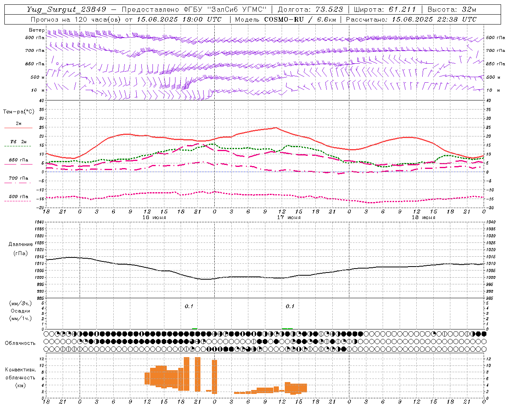507x405 pixels.
Task: Click the '(мм/3ч.)' precipitation unit label
Action: click(20, 303)
